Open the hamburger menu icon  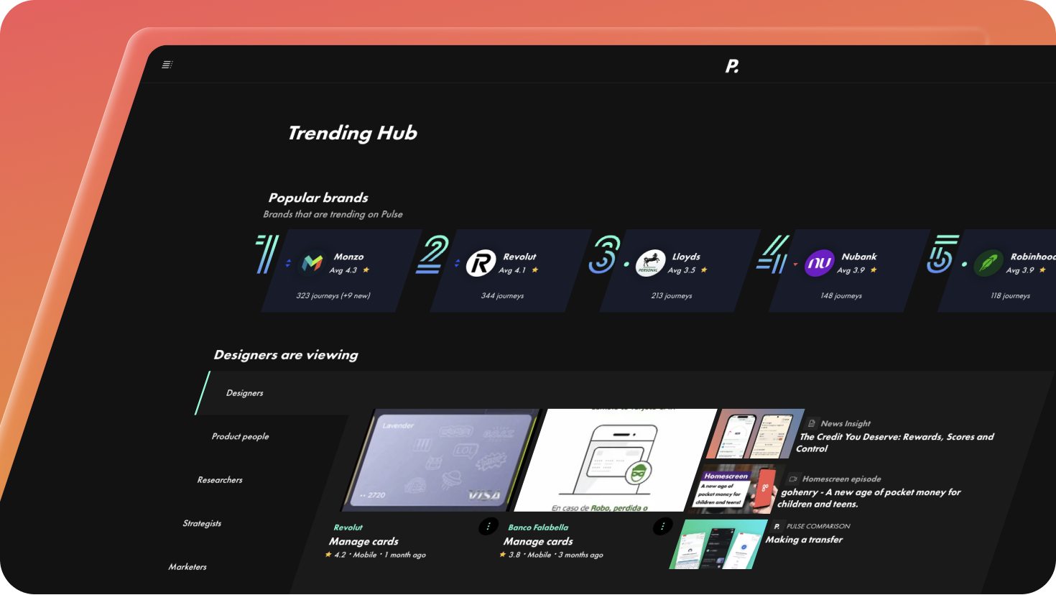tap(167, 65)
